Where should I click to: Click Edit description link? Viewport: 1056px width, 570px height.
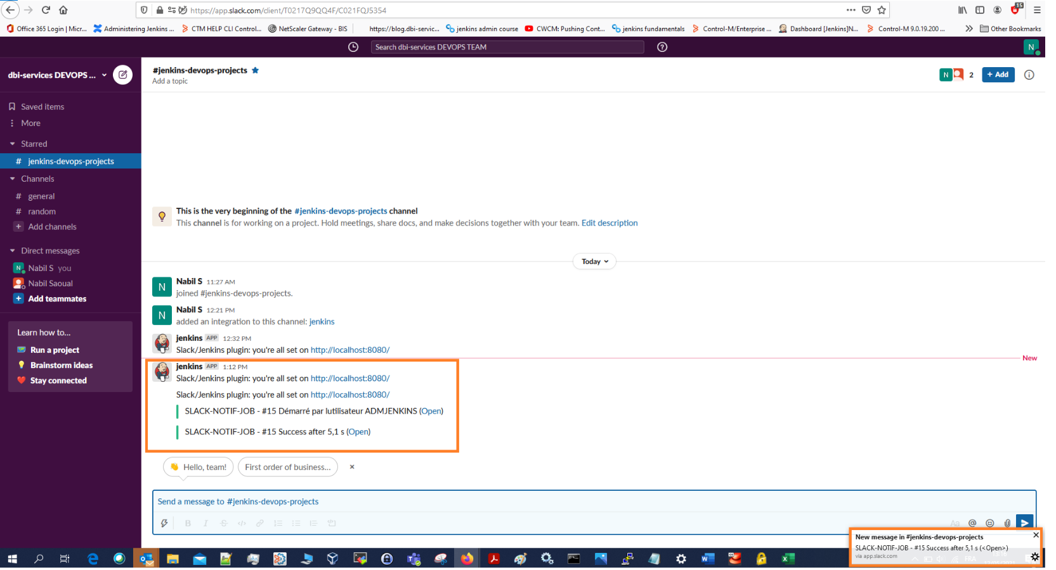(609, 223)
